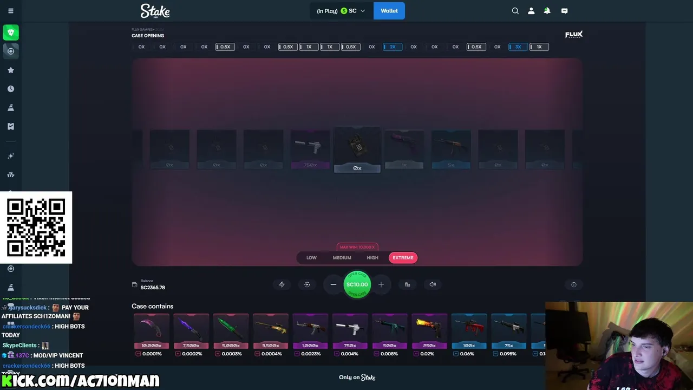Open New Releases with the sparkle icon
This screenshot has width=693, height=390.
[11, 156]
